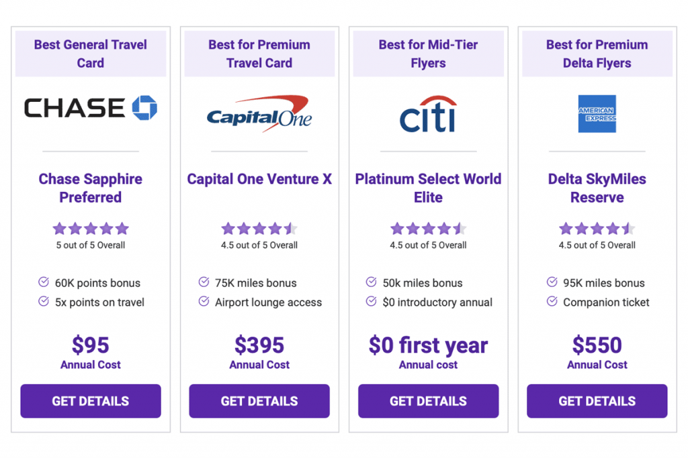Click the checkmark beside 50k miles bonus
This screenshot has height=458, width=688.
pos(371,282)
